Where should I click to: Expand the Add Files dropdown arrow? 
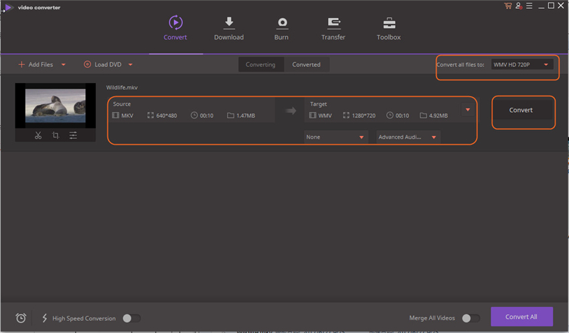tap(64, 64)
